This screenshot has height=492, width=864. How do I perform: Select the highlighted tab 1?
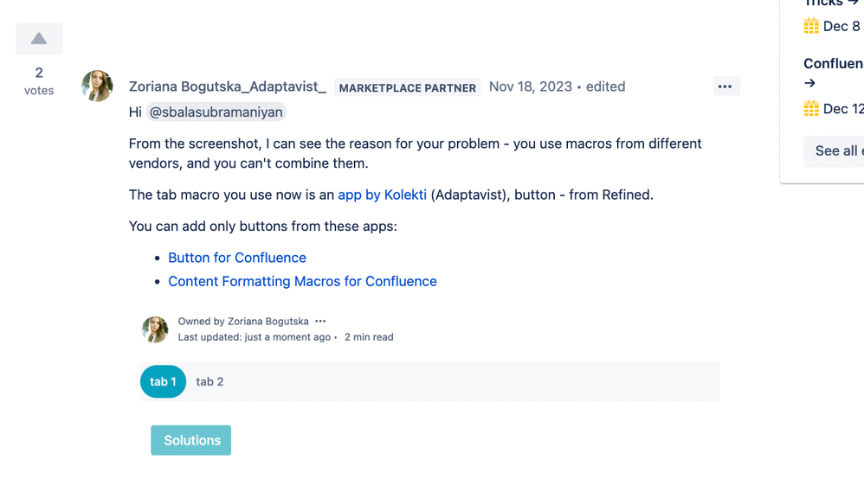click(x=163, y=381)
